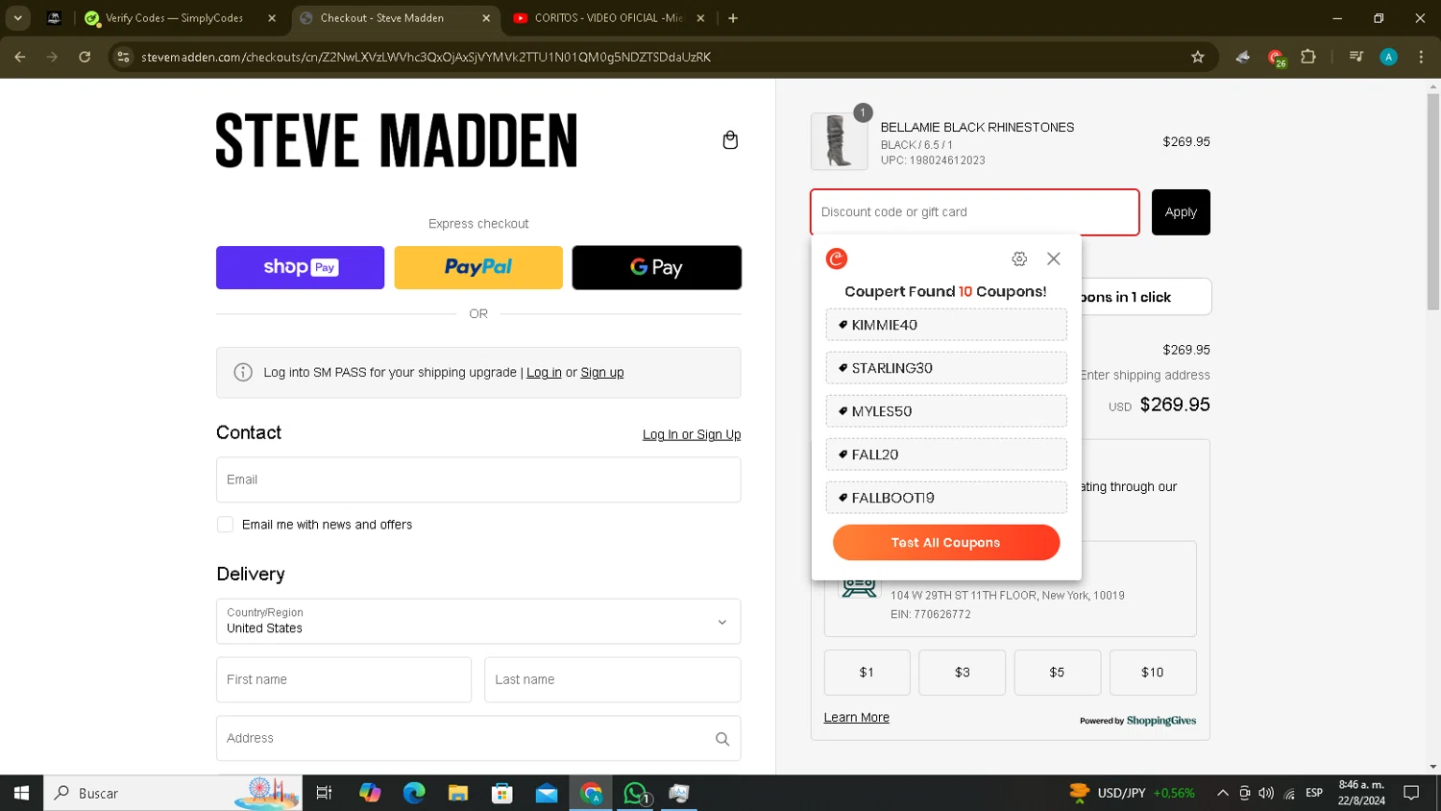The height and width of the screenshot is (811, 1441).
Task: Close the Coupert coupon popup
Action: tap(1054, 258)
